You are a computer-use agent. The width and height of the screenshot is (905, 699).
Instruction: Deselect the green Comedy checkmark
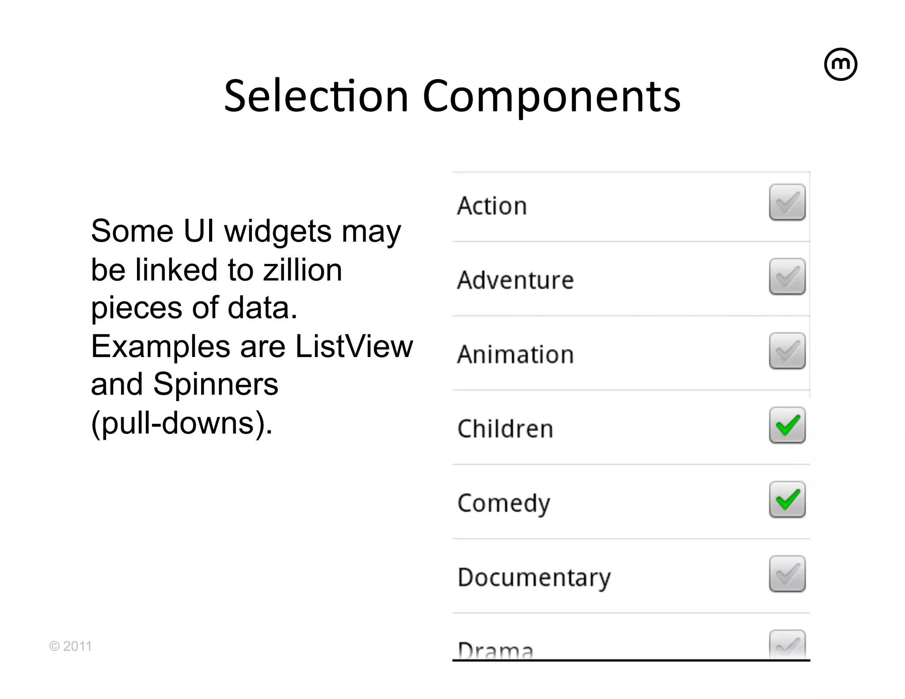787,499
